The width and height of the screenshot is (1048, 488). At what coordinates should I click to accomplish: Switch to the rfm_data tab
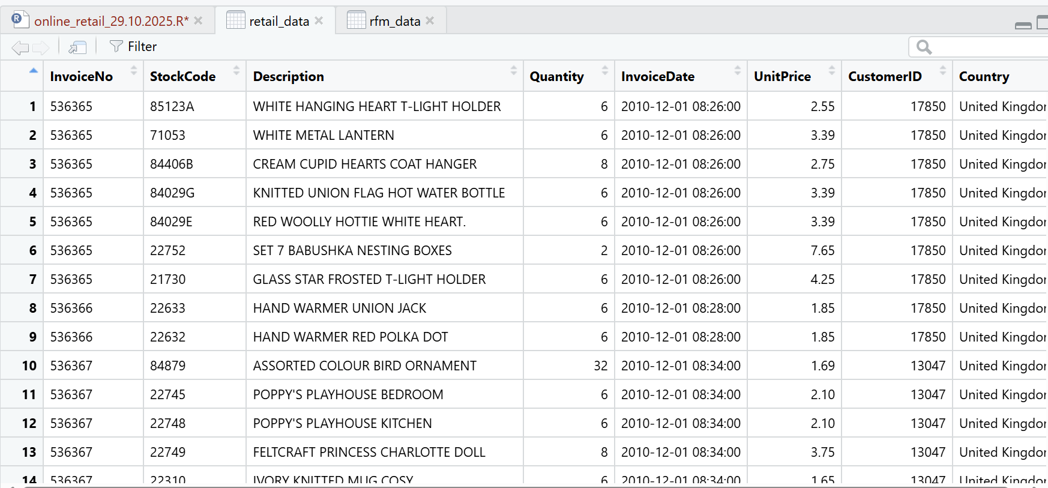coord(394,21)
